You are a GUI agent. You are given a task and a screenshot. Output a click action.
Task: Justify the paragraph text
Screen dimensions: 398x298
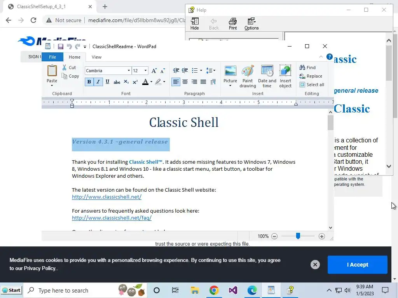(203, 81)
